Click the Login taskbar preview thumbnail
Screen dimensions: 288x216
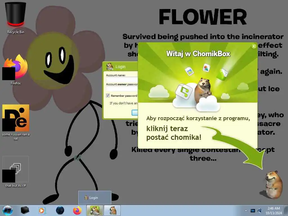(95, 198)
